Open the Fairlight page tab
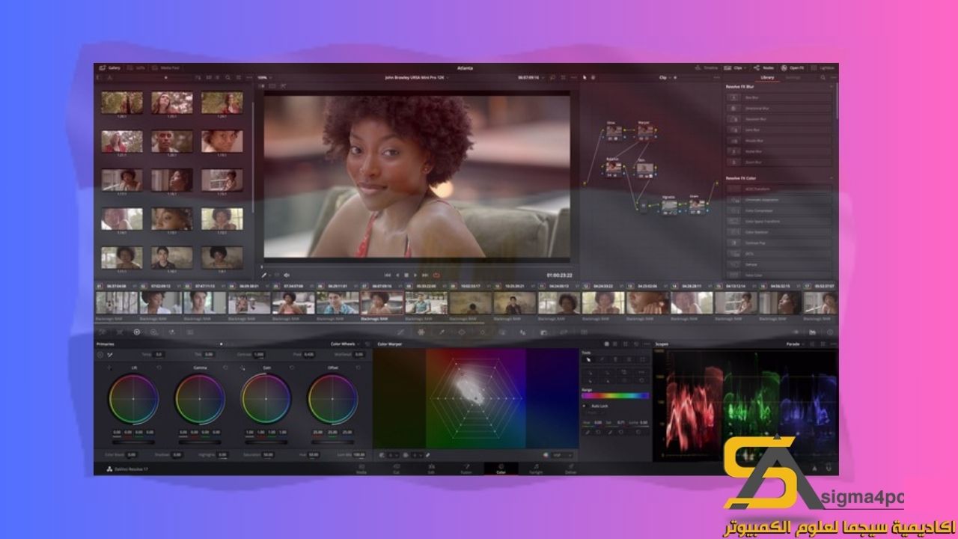 coord(536,469)
